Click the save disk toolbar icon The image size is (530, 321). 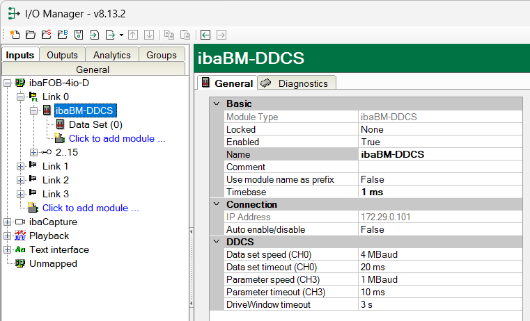click(79, 34)
